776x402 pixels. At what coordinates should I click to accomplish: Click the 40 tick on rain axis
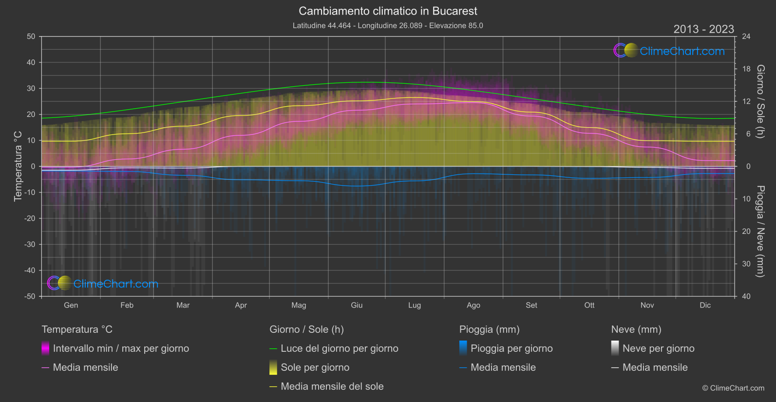click(746, 296)
